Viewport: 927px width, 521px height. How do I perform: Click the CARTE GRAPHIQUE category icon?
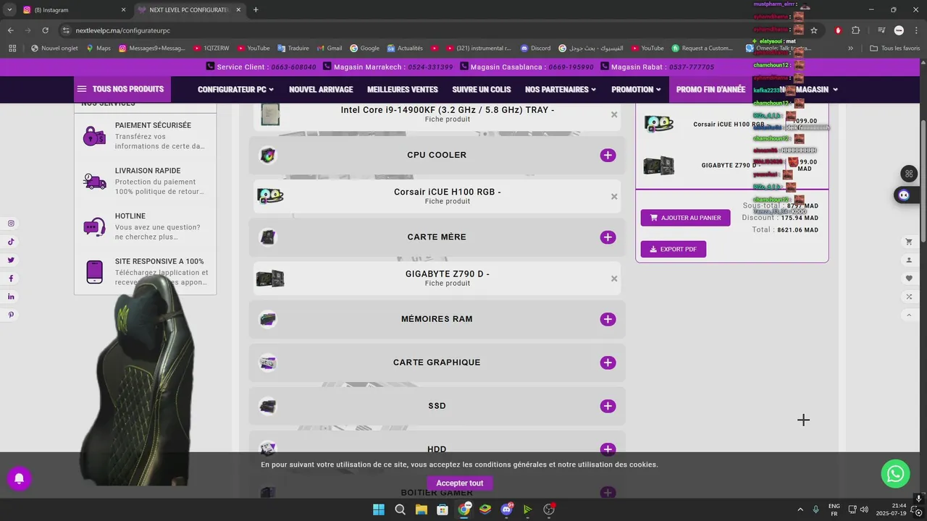click(268, 363)
